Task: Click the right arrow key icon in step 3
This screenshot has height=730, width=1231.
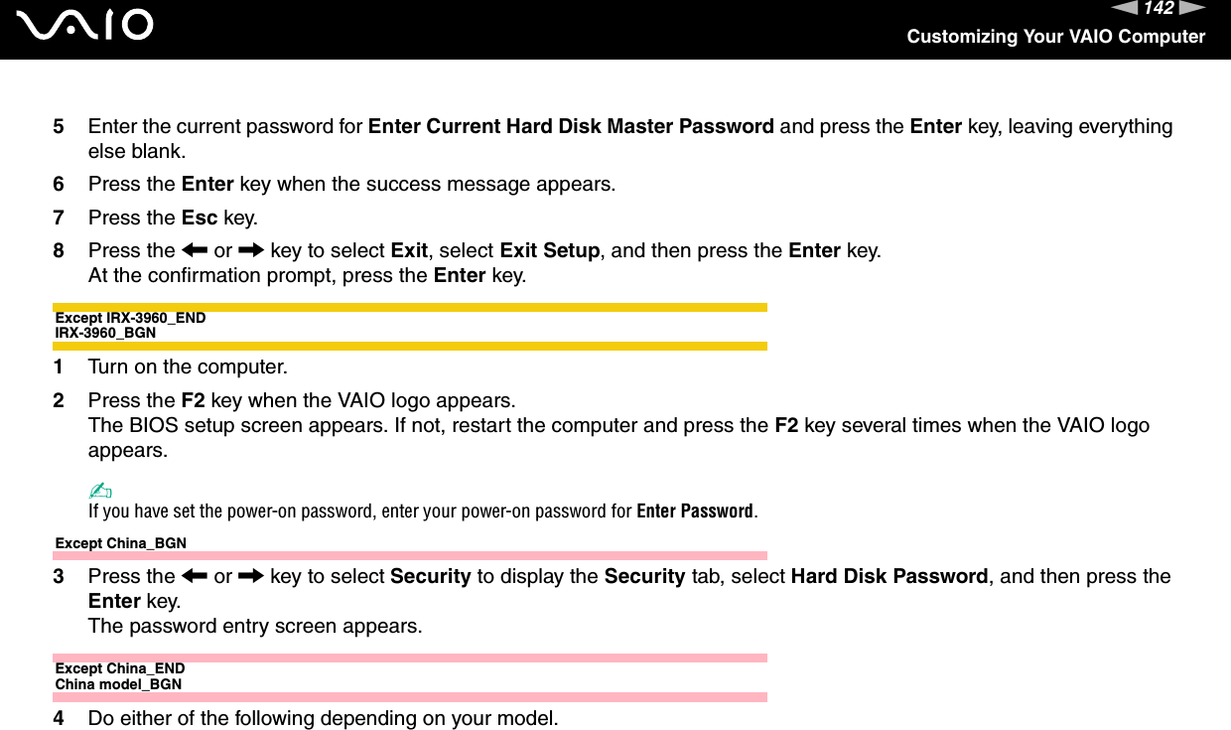Action: coord(251,576)
